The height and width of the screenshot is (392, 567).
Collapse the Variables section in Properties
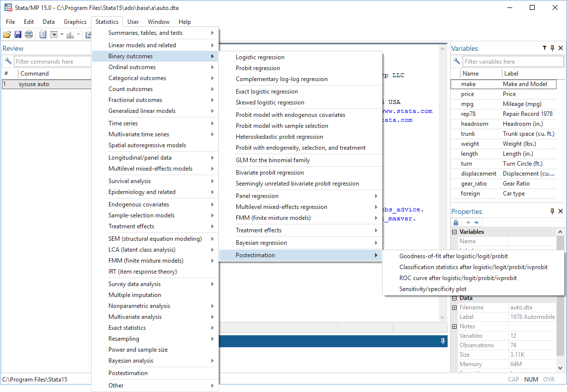[455, 232]
